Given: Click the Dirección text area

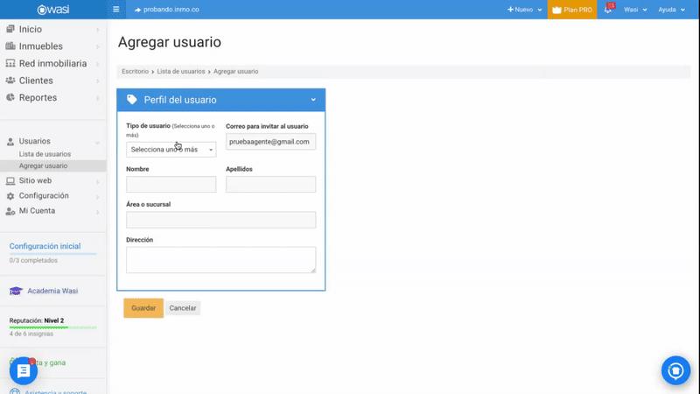Looking at the screenshot, I should [x=221, y=259].
